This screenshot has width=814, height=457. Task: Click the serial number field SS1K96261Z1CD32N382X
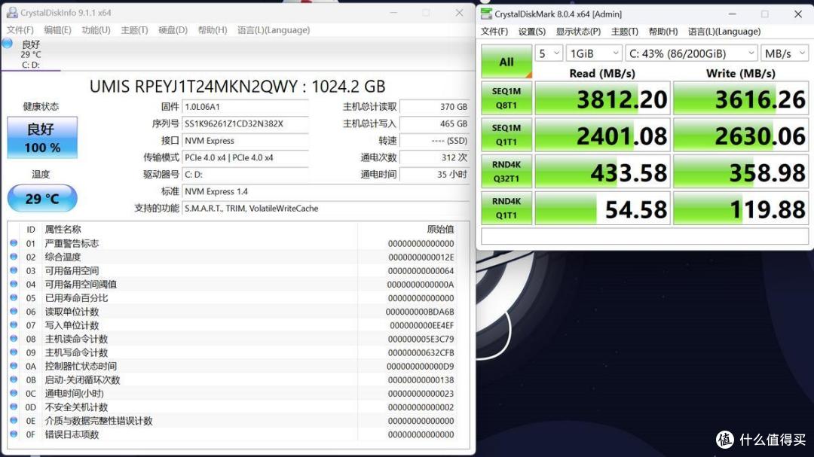pyautogui.click(x=246, y=123)
